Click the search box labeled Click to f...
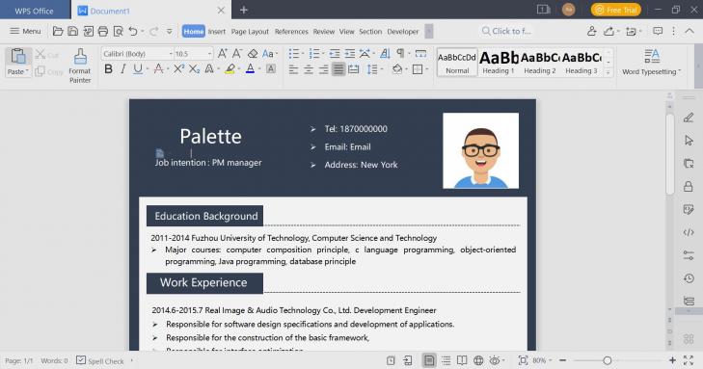 (x=506, y=32)
